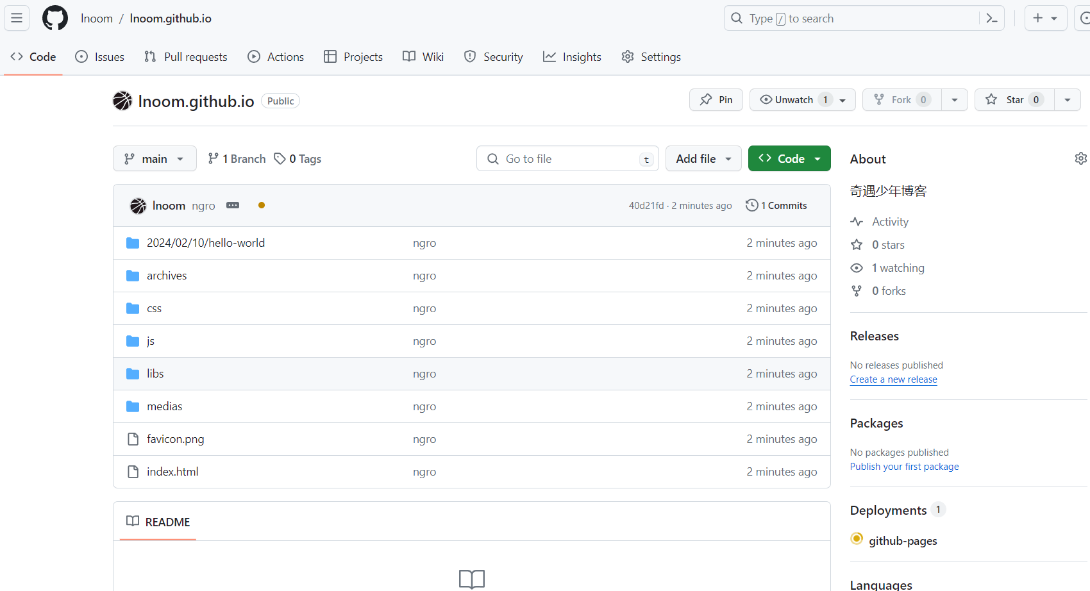Click Publish your first package link
This screenshot has height=591, width=1090.
(x=905, y=467)
